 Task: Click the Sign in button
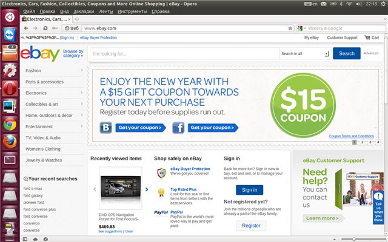pos(249,190)
